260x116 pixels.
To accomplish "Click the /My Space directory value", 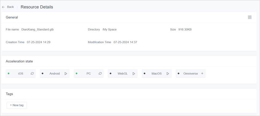I will point(110,30).
